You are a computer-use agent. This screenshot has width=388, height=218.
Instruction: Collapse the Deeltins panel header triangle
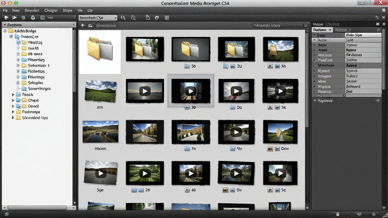(x=5, y=25)
